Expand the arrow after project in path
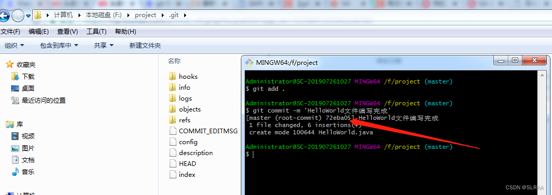The height and width of the screenshot is (195, 552). (162, 16)
